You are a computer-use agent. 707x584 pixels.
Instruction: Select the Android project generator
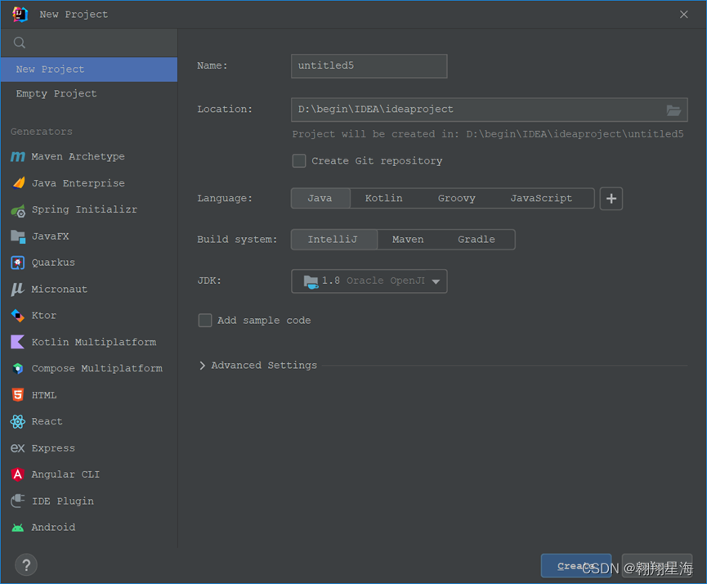51,527
